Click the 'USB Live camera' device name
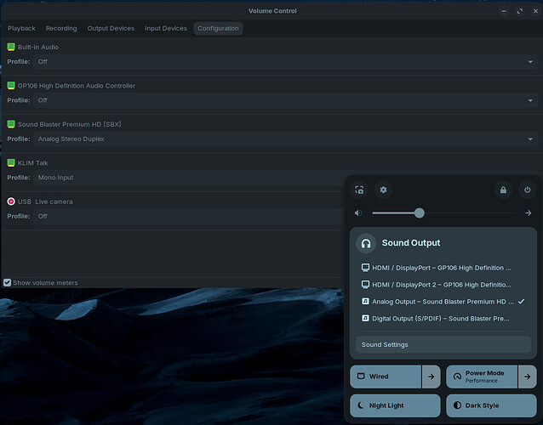This screenshot has width=543, height=425. click(45, 201)
